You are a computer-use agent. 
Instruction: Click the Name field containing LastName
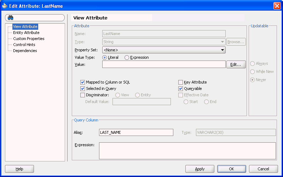(x=164, y=34)
